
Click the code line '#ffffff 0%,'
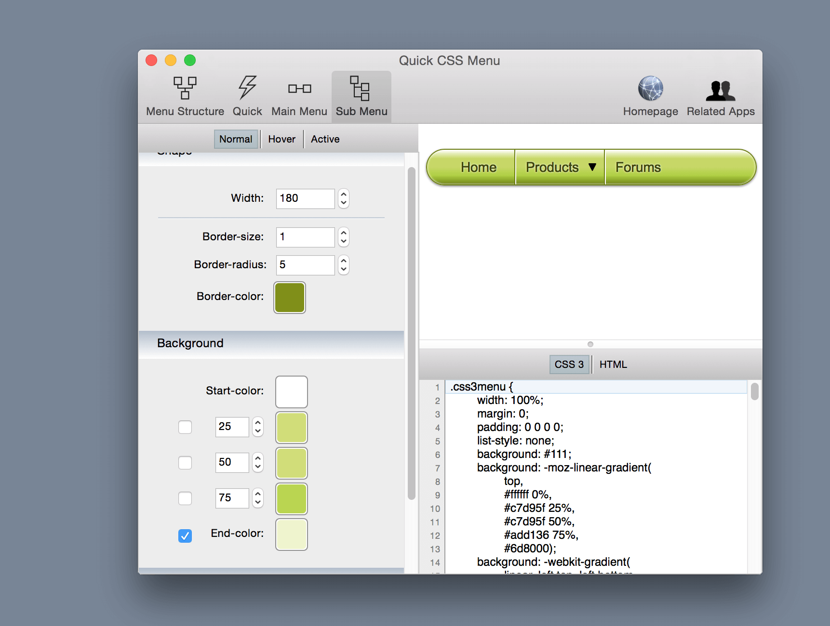click(528, 495)
